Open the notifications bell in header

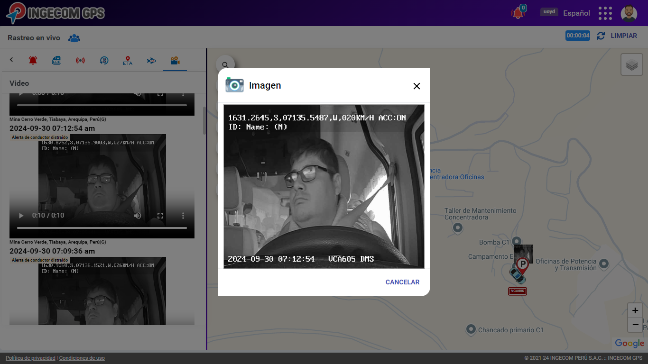pos(518,13)
